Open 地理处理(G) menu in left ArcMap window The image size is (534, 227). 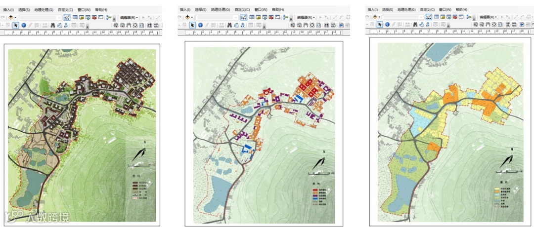point(44,10)
